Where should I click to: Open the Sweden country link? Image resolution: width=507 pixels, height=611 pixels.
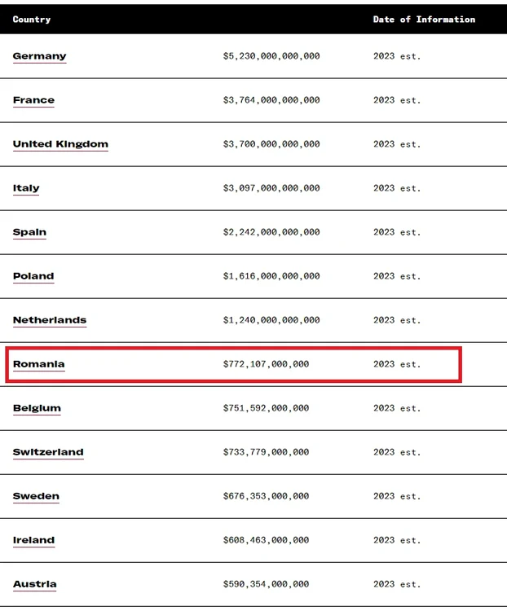coord(36,496)
